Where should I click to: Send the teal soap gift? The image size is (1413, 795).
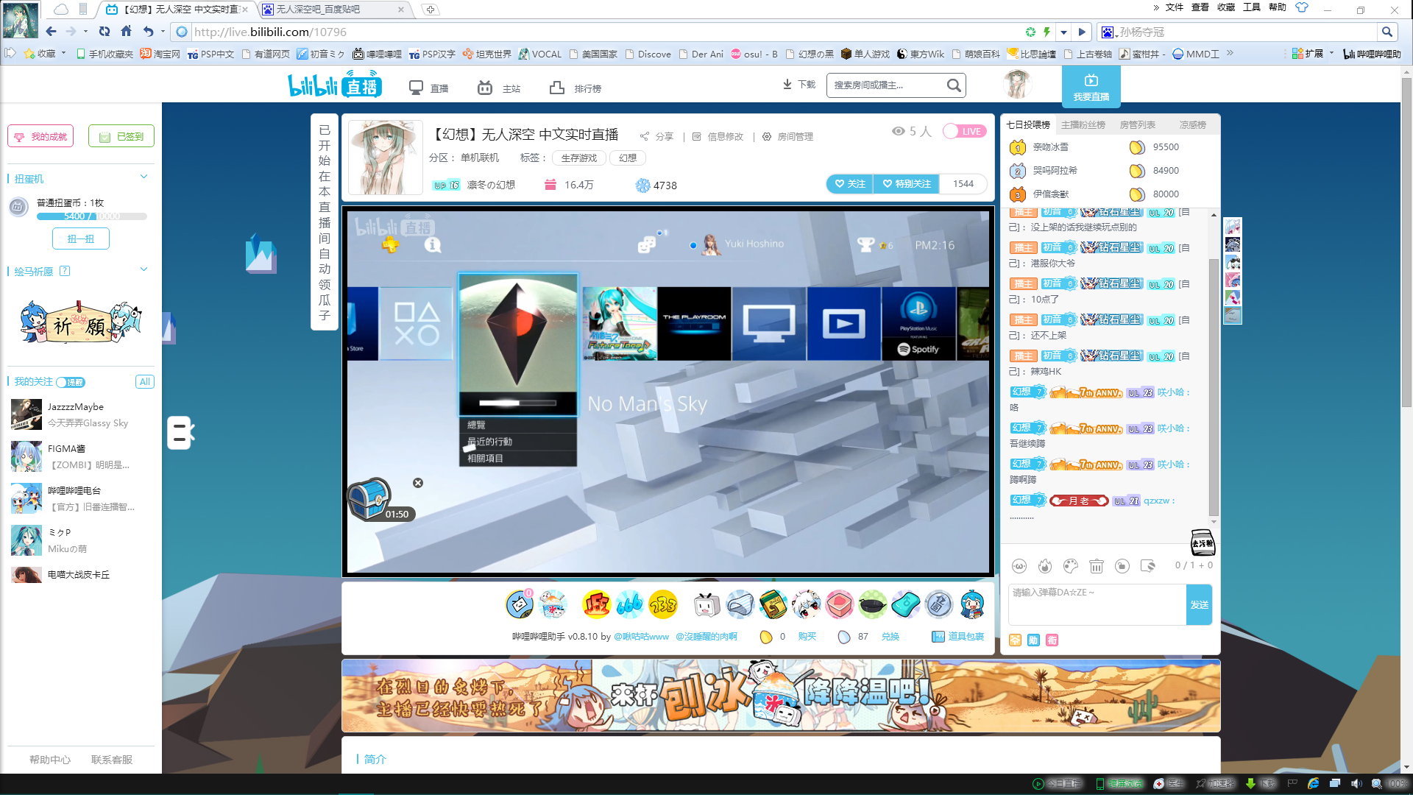(x=905, y=605)
